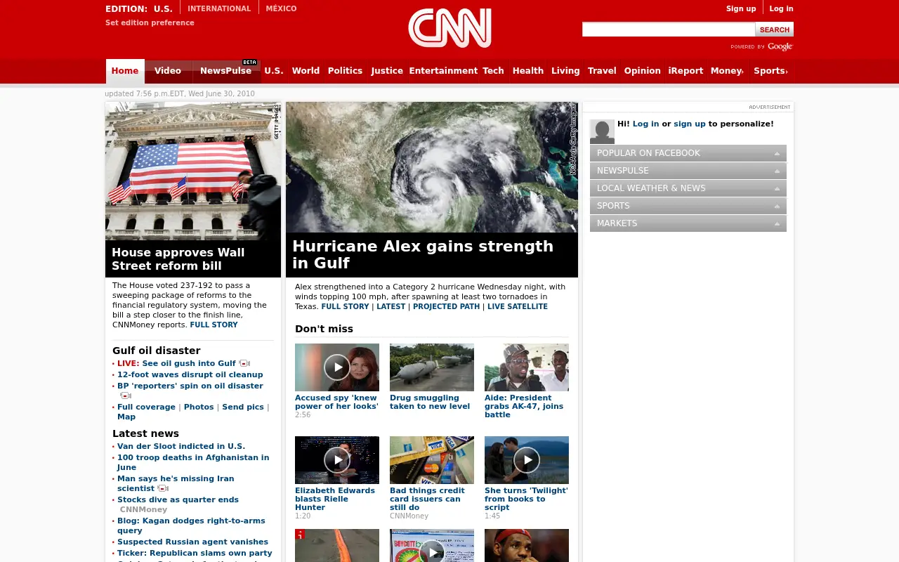Click video camera icon beside 'See oil gush into Gulf'

[244, 363]
